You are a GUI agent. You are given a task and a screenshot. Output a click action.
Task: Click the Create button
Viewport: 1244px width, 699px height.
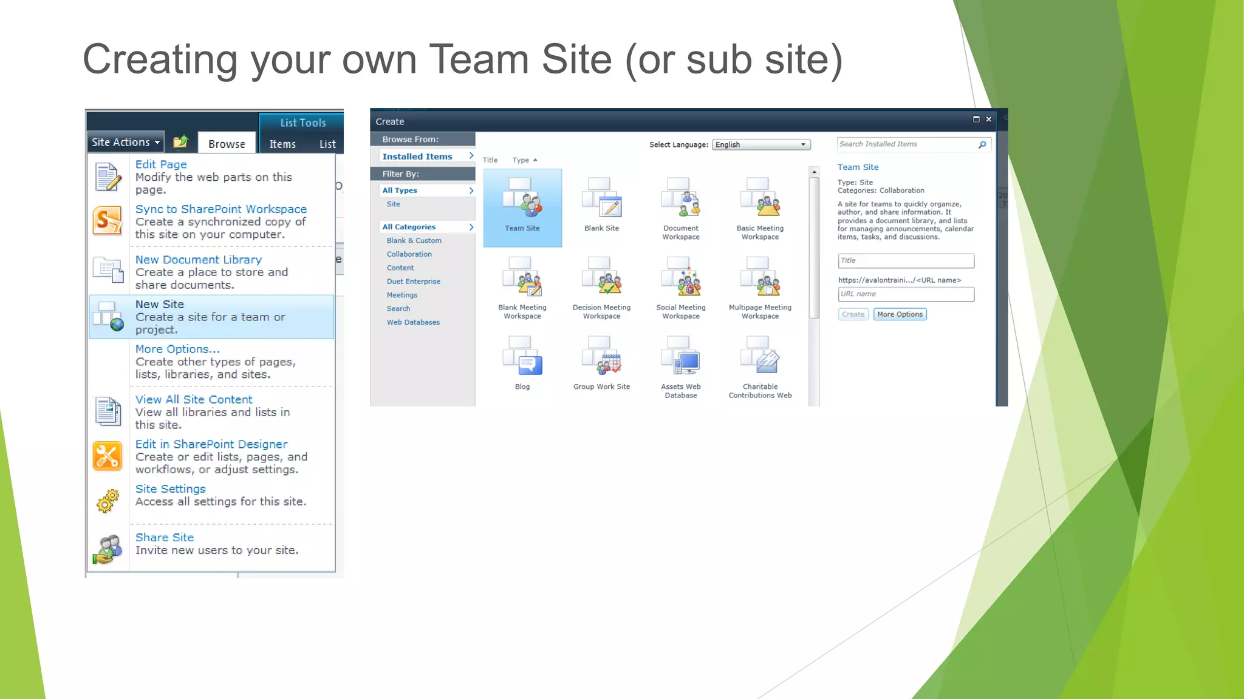coord(853,314)
